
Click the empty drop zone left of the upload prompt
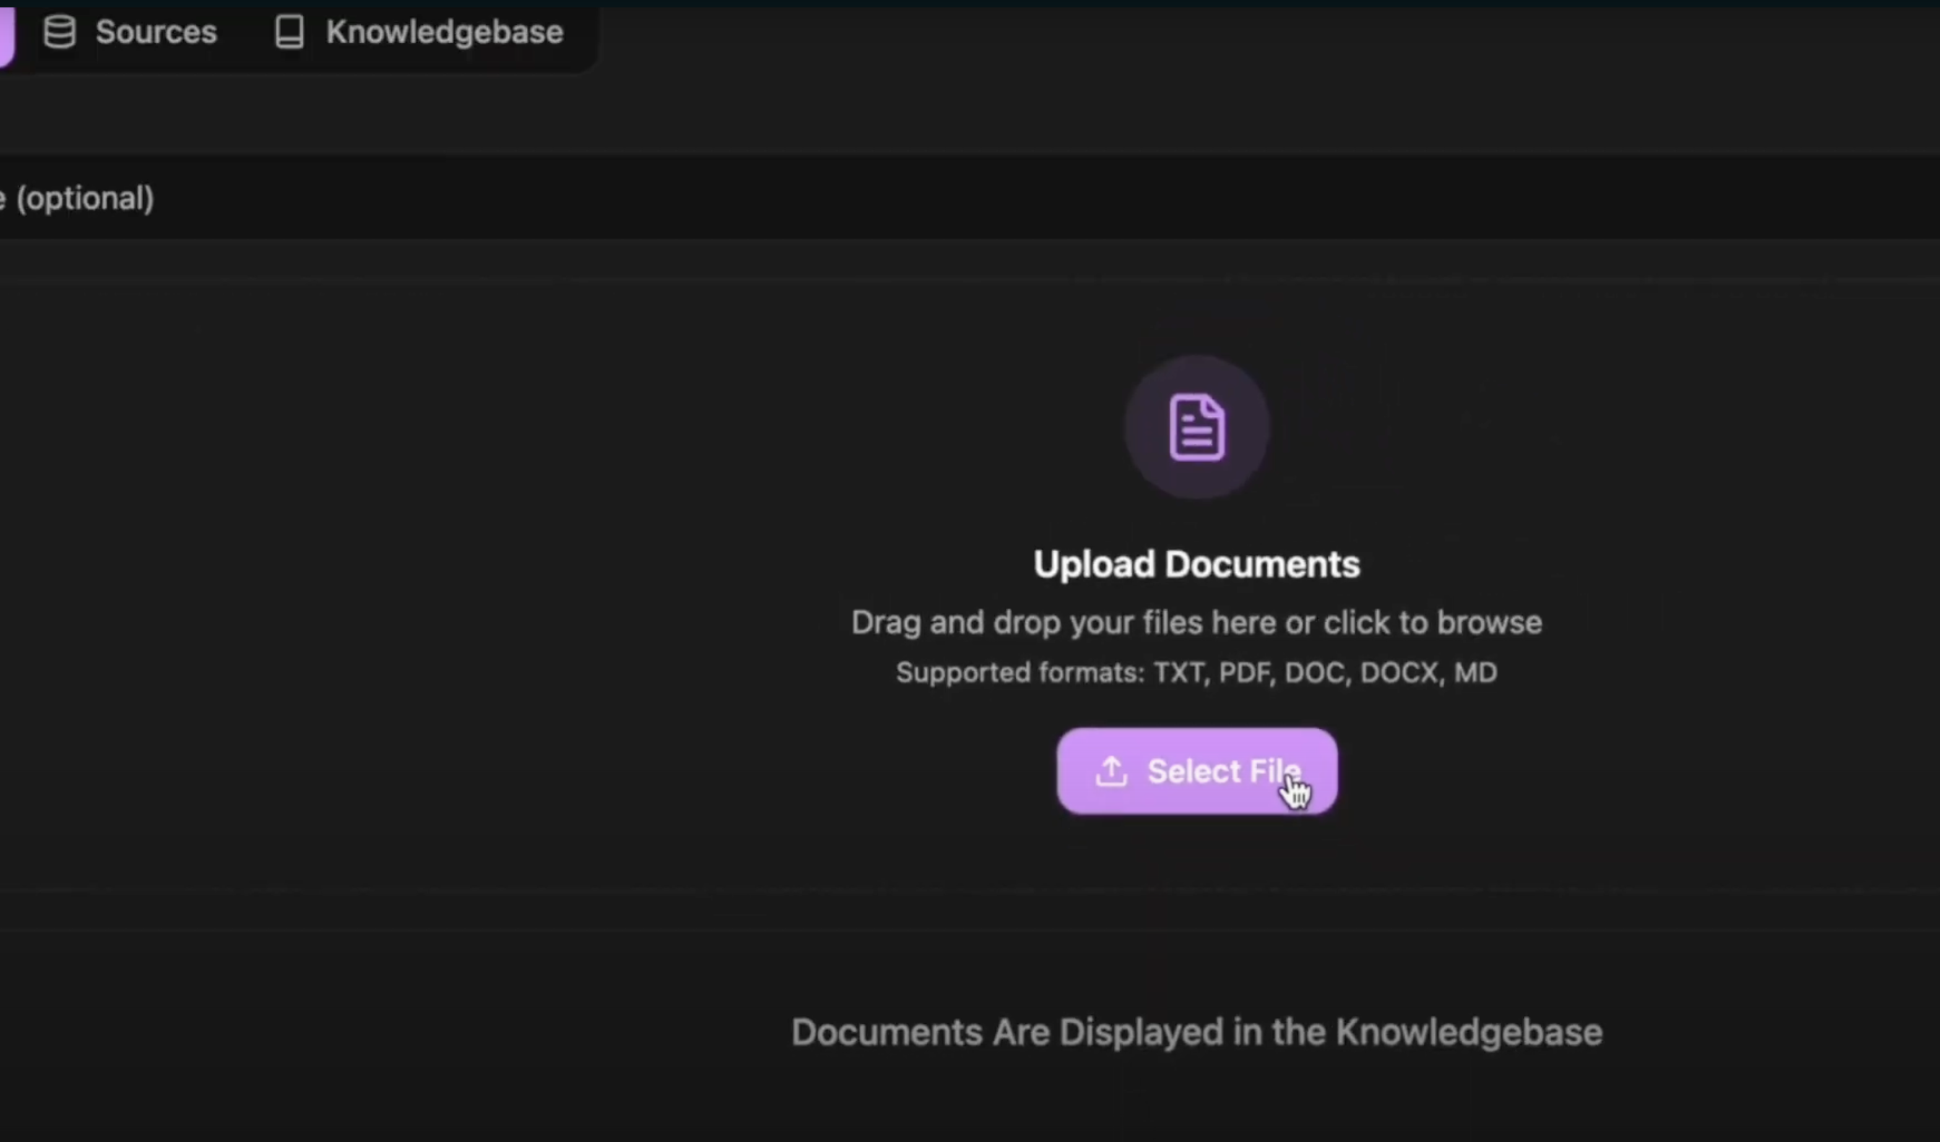385,585
